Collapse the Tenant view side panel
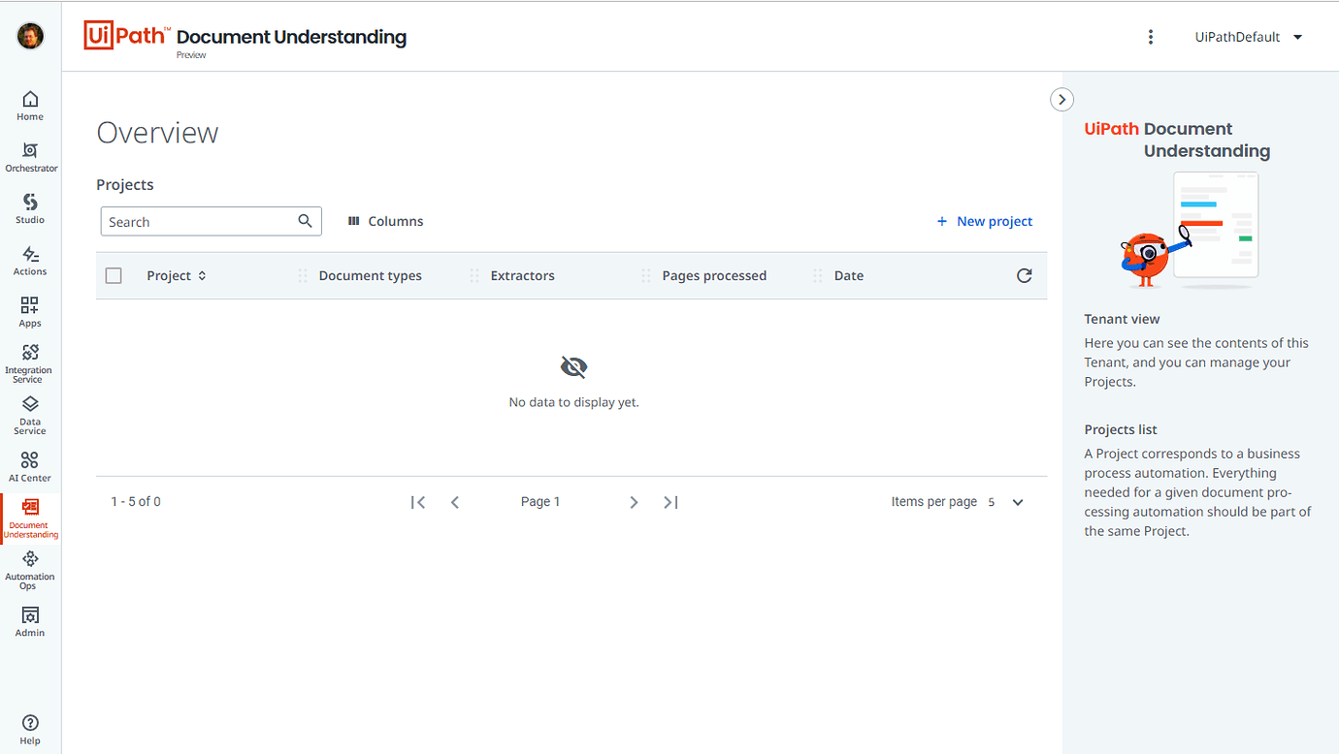Viewport: 1339px width, 754px height. (1061, 99)
